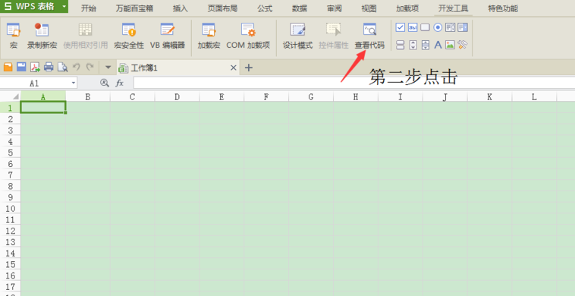575x296 pixels.
Task: Select cell A1
Action: click(x=43, y=108)
